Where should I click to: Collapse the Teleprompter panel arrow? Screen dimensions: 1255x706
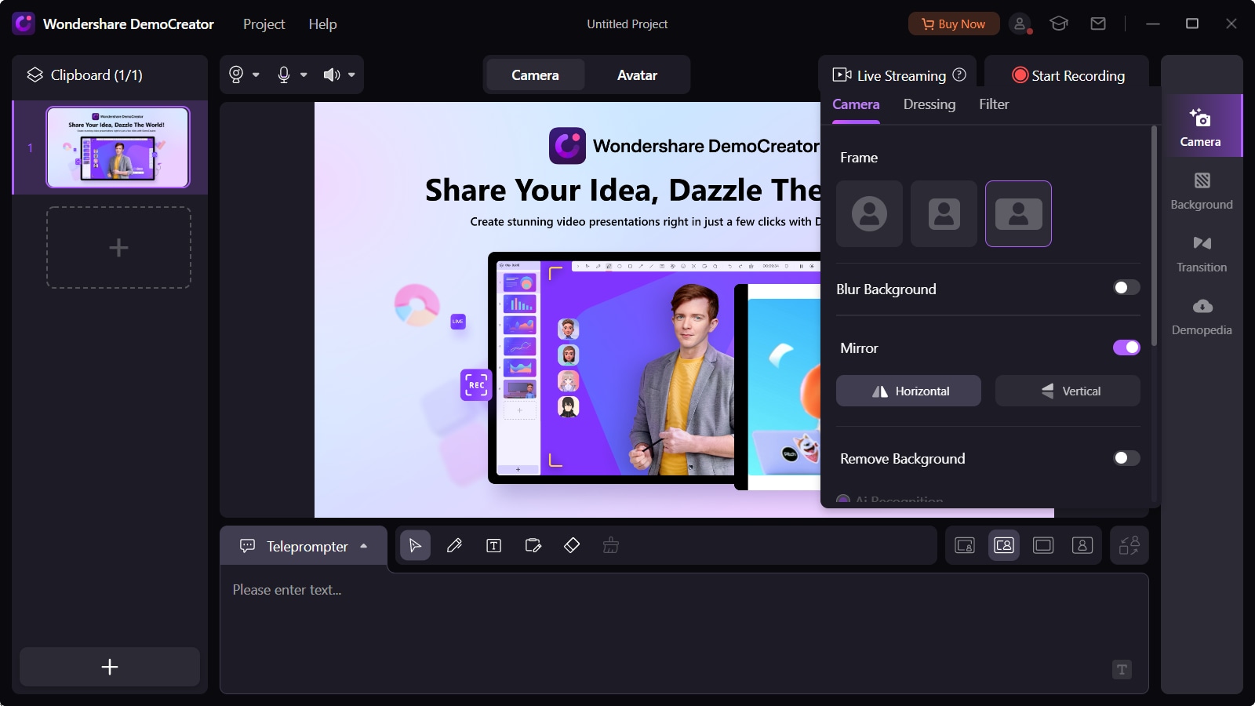[364, 546]
